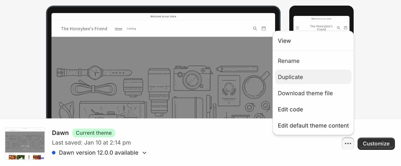
Task: Click Download theme file option
Action: pyautogui.click(x=305, y=93)
